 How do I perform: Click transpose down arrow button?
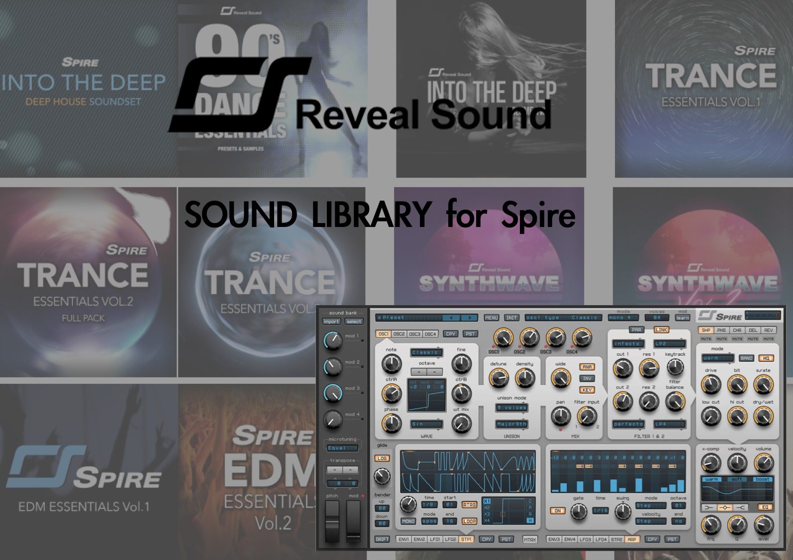point(335,469)
